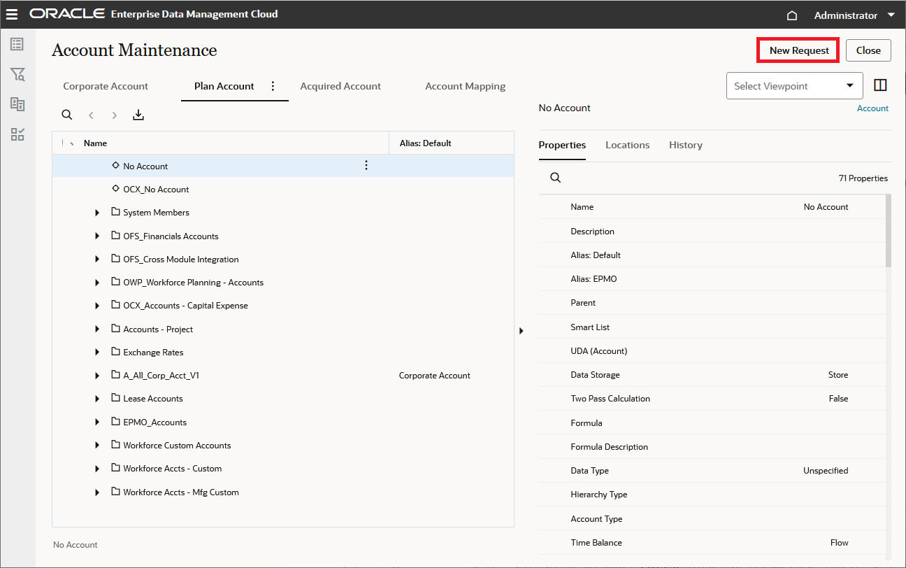Expand OCX_Accounts - Capital Expense folder
The width and height of the screenshot is (906, 568).
pos(97,306)
